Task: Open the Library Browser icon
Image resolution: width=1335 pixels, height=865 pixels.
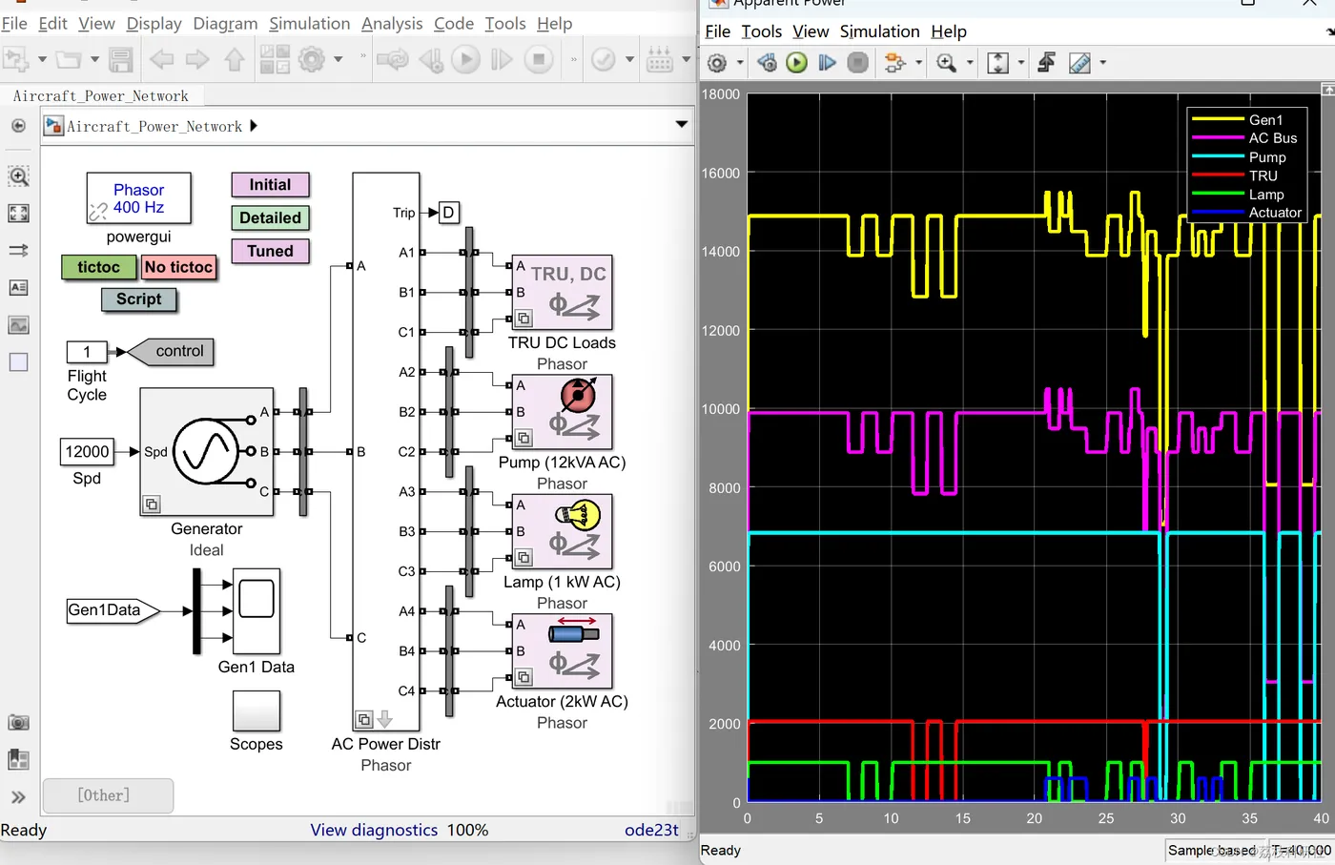Action: pyautogui.click(x=275, y=60)
